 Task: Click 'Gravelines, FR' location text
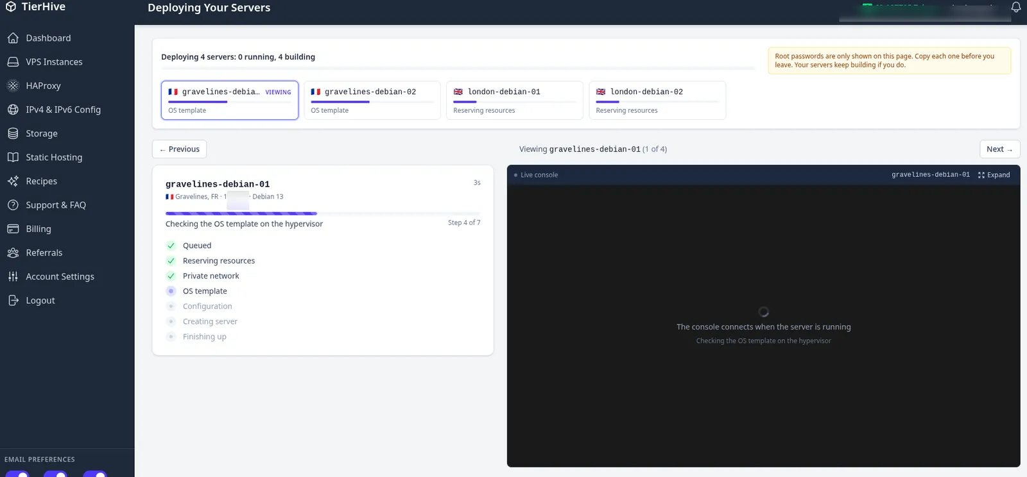[196, 197]
